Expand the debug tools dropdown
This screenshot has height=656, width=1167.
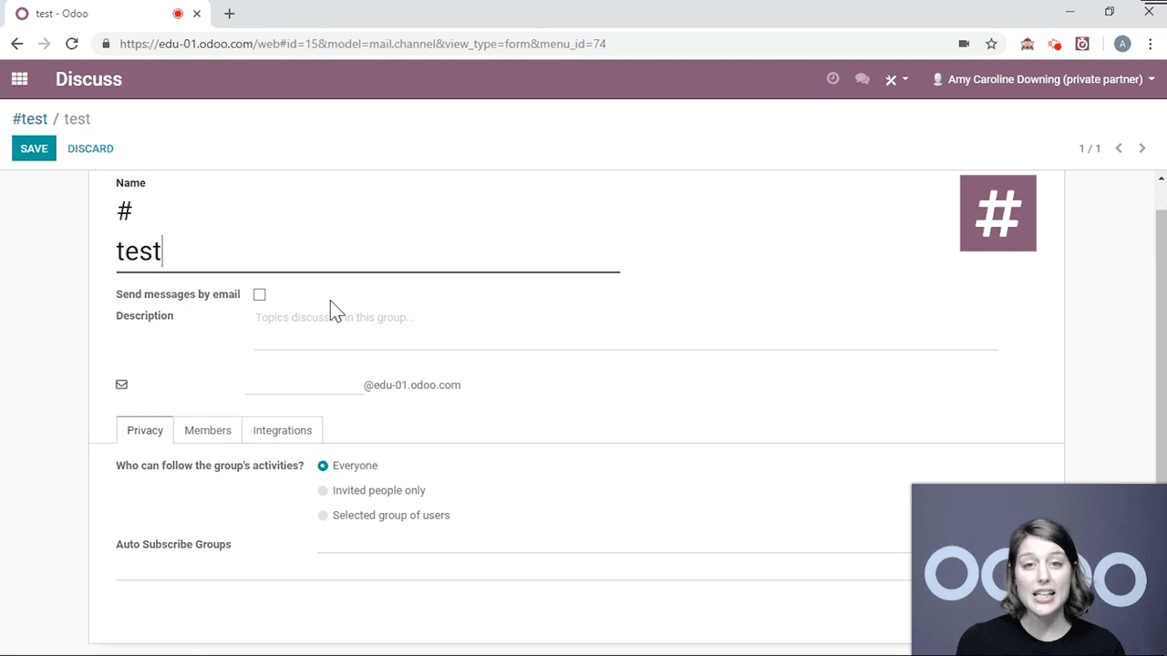[896, 79]
